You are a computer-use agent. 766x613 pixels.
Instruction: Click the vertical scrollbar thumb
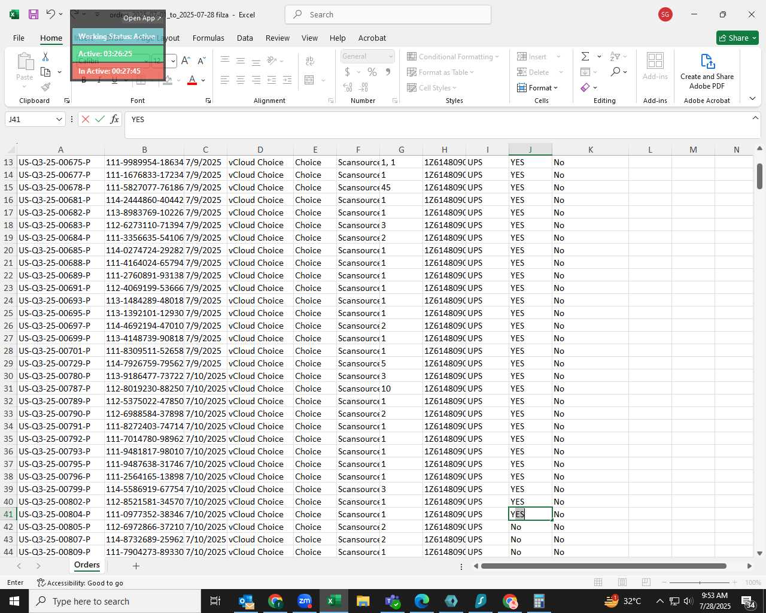point(759,176)
